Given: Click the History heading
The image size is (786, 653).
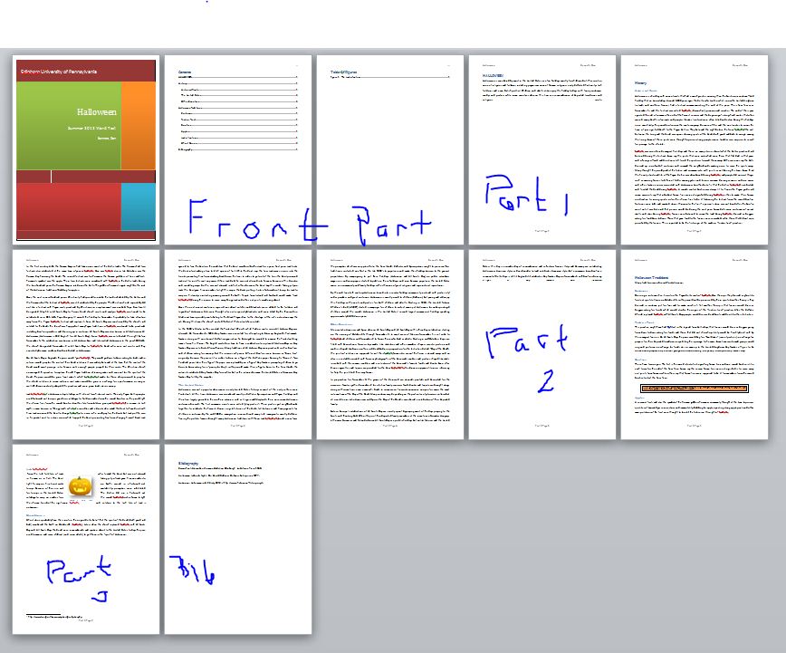Looking at the screenshot, I should [x=640, y=82].
